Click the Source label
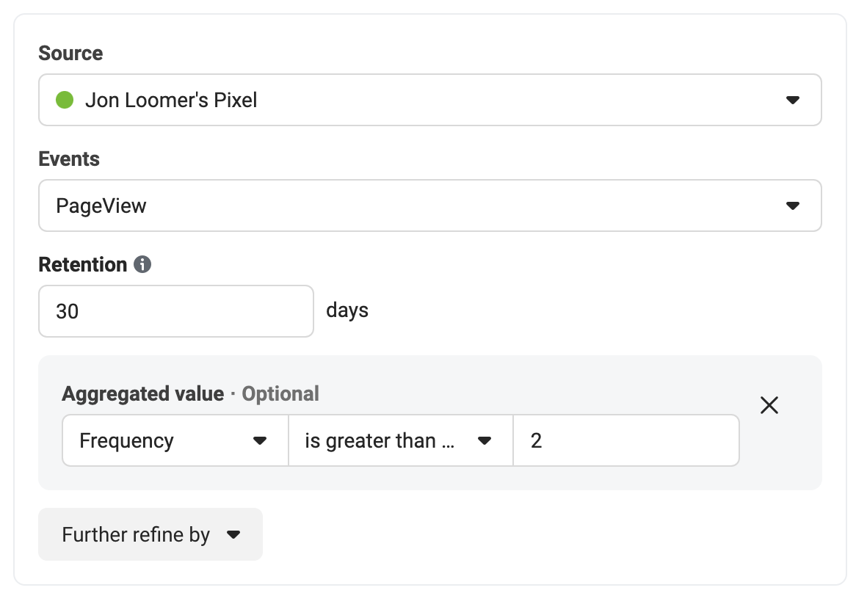The width and height of the screenshot is (856, 593). click(70, 53)
